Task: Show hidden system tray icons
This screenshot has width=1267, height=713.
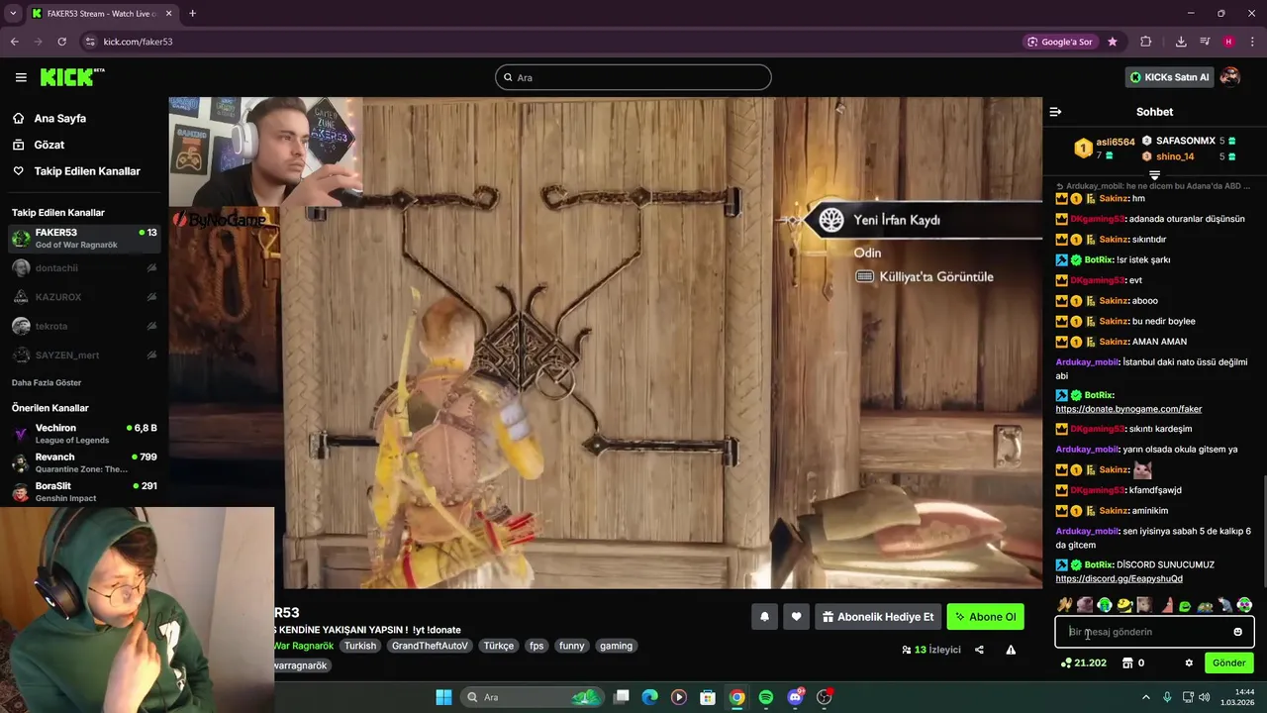Action: 1146,697
